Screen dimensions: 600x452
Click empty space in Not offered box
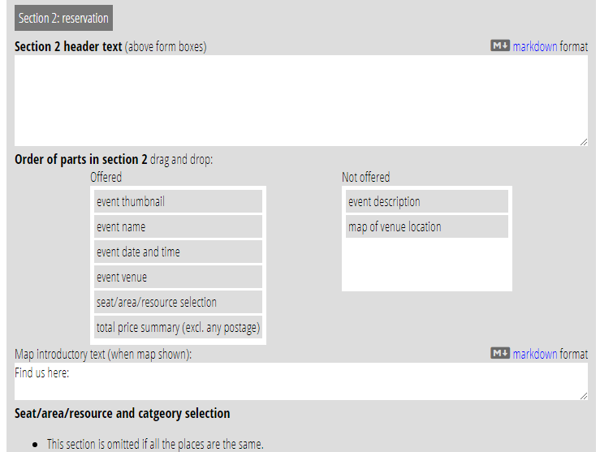tap(427, 264)
